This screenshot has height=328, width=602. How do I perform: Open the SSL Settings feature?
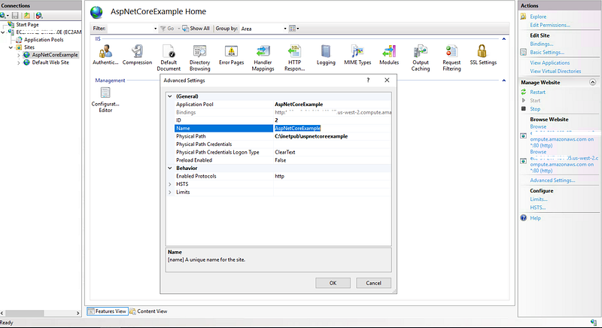483,54
